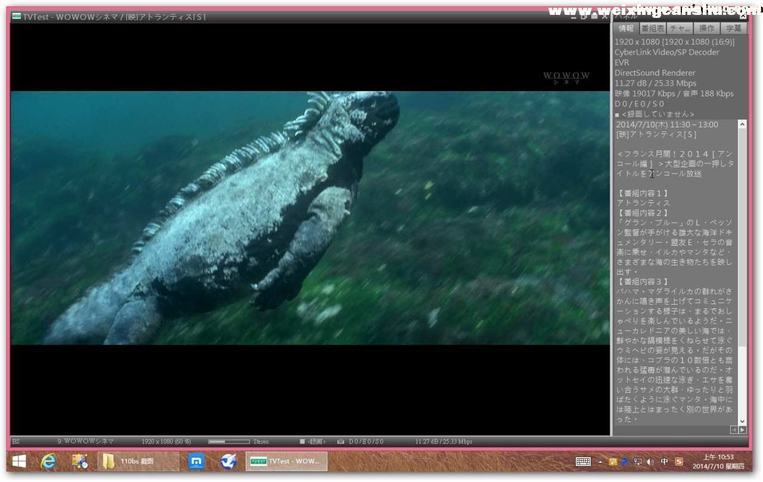763x482 pixels.
Task: Click the capture camera icon in status bar
Action: tap(340, 442)
